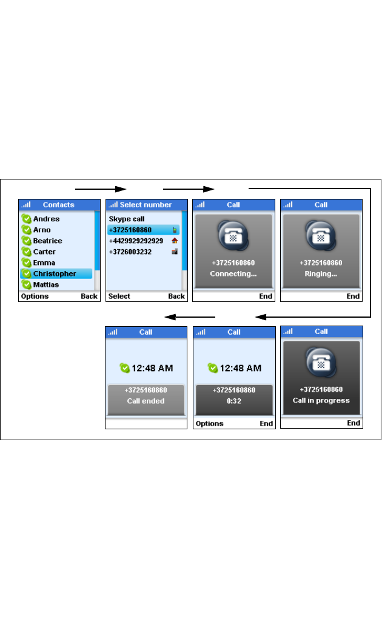Image resolution: width=382 pixels, height=633 pixels.
Task: Click signal icon on Connecting call screen
Action: [200, 205]
